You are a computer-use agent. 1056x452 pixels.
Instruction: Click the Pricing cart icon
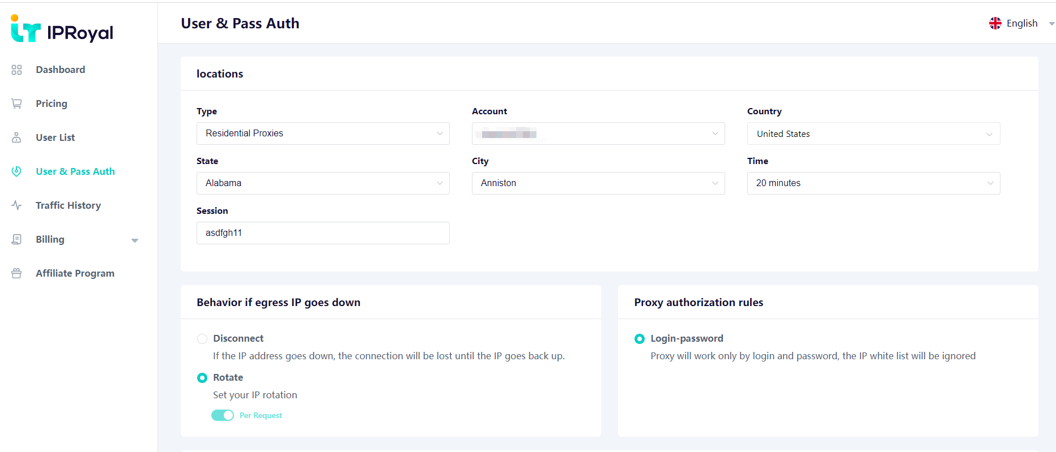click(16, 104)
